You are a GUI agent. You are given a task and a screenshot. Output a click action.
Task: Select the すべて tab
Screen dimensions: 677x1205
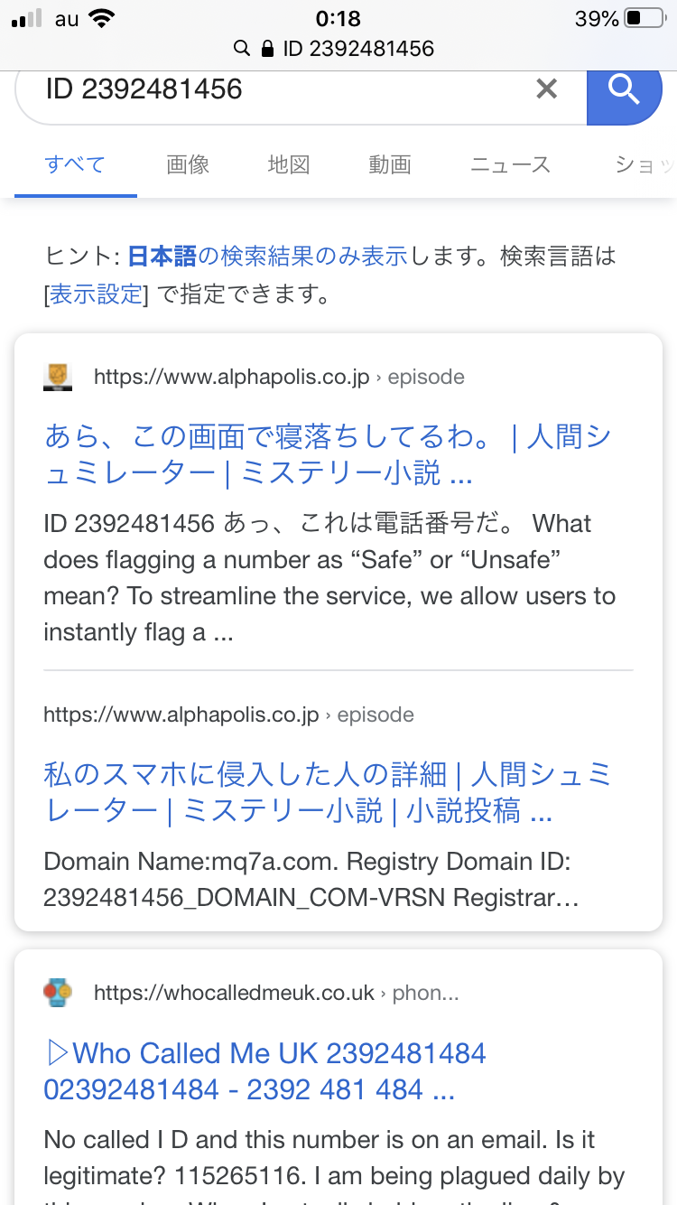[75, 164]
